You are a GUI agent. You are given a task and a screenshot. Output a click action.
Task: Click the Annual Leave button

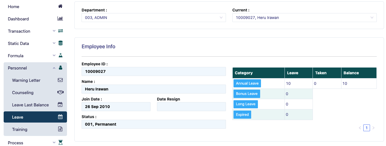pos(247,83)
